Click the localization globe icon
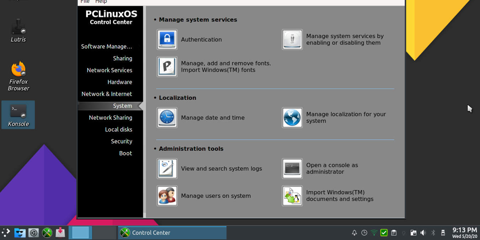This screenshot has height=240, width=480. [x=292, y=117]
